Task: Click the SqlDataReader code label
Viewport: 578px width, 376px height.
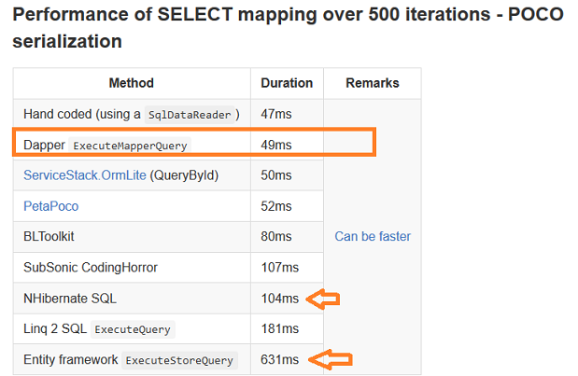Action: click(190, 115)
